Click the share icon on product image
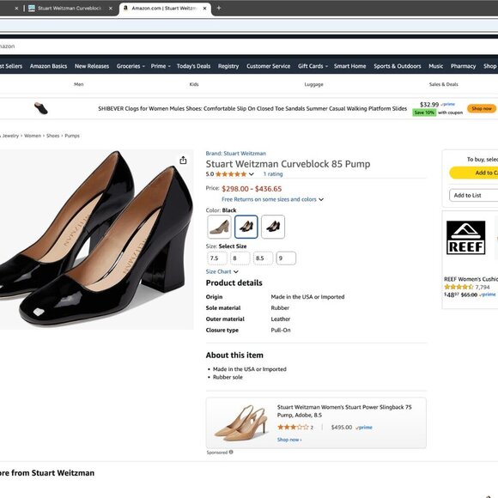This screenshot has height=498, width=498. 183,161
